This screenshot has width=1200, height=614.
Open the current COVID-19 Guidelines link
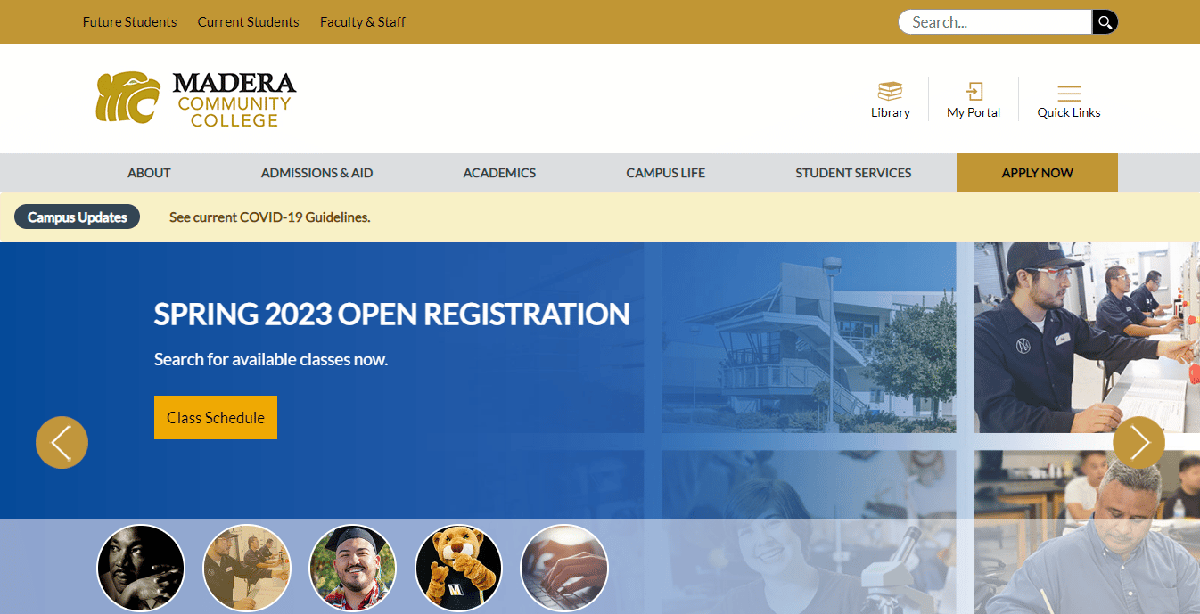[269, 217]
